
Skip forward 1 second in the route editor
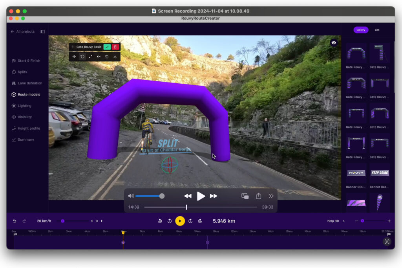click(x=190, y=221)
